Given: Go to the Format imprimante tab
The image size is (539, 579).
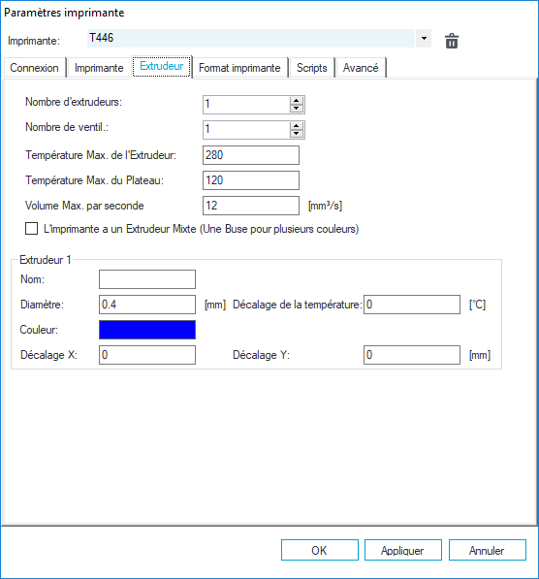Looking at the screenshot, I should click(x=239, y=68).
